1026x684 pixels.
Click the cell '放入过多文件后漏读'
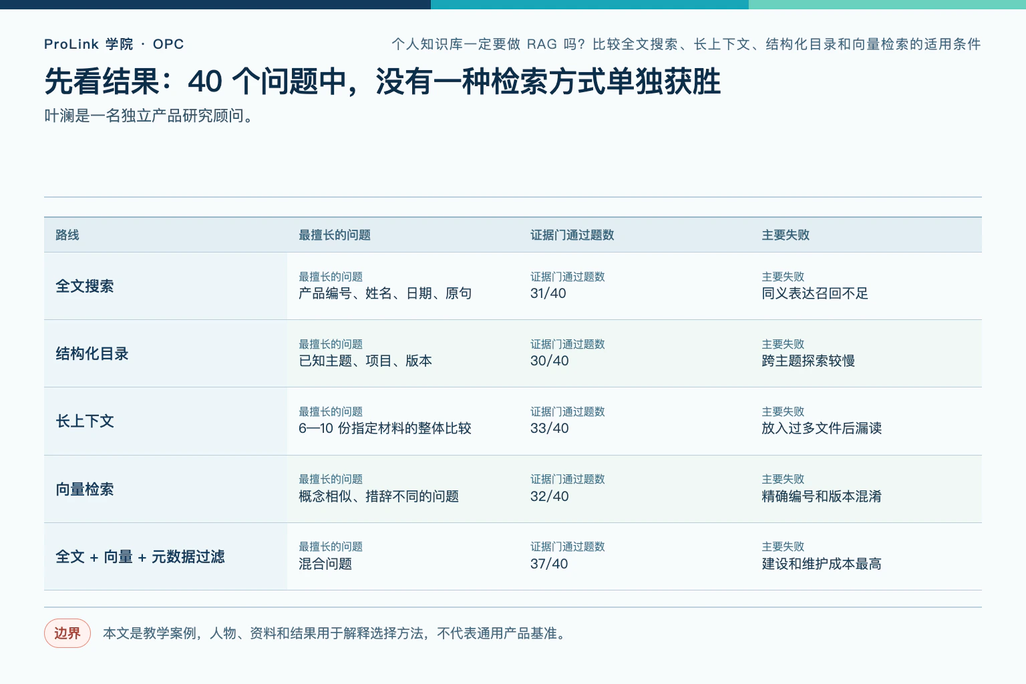822,428
